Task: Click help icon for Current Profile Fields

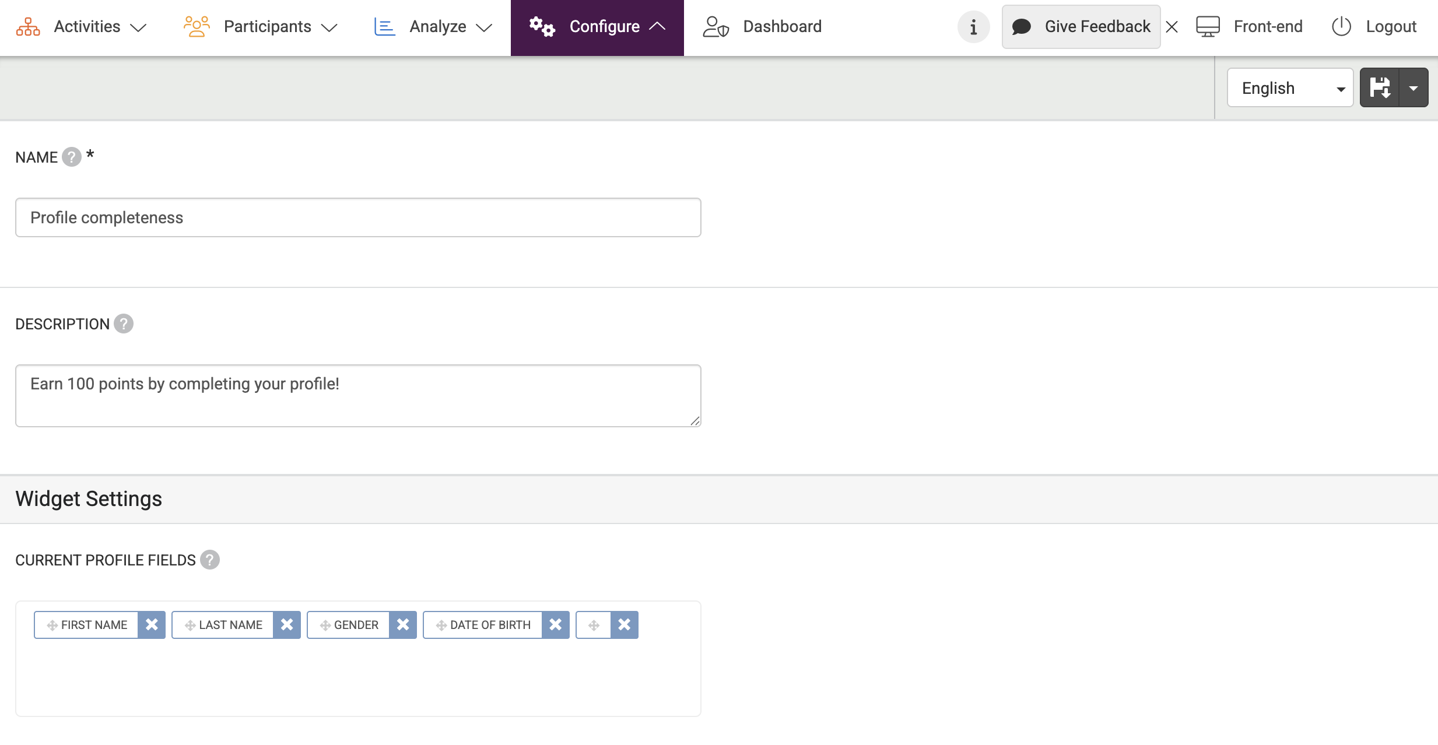Action: point(210,560)
